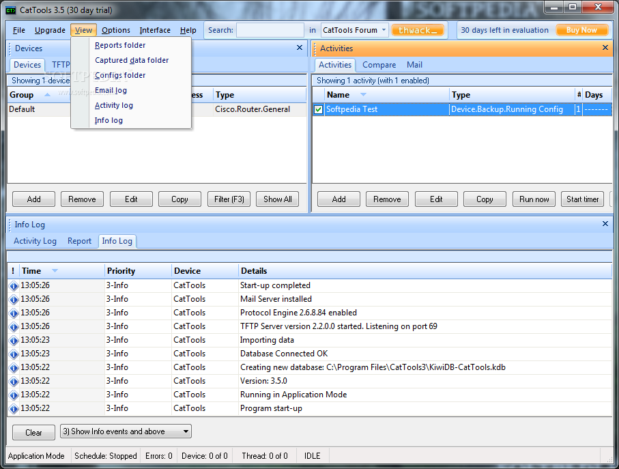This screenshot has height=469, width=619.
Task: Click the Run now button
Action: coord(534,199)
